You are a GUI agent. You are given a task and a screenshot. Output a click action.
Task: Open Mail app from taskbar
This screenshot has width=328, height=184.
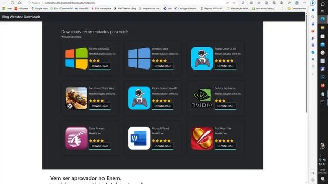[322, 44]
